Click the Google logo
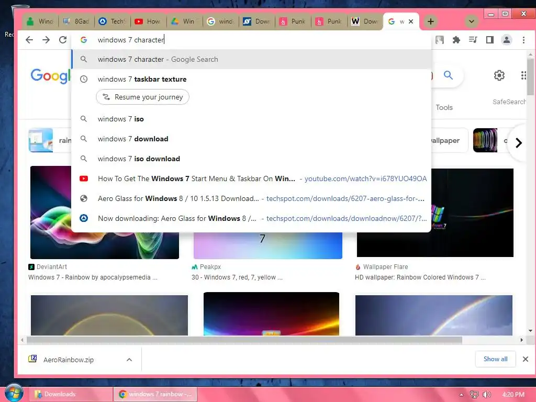The width and height of the screenshot is (536, 402). point(51,75)
